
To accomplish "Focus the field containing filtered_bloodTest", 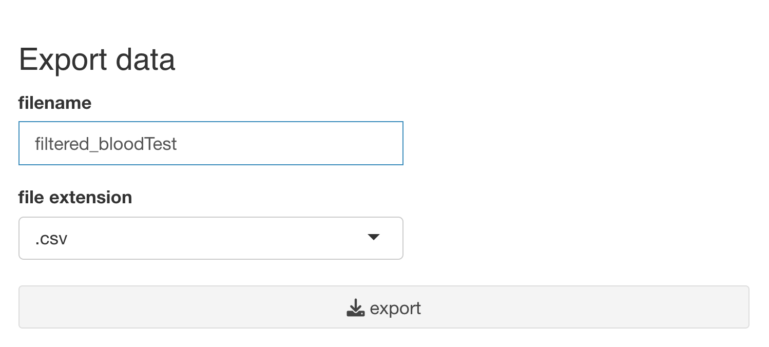I will point(211,143).
